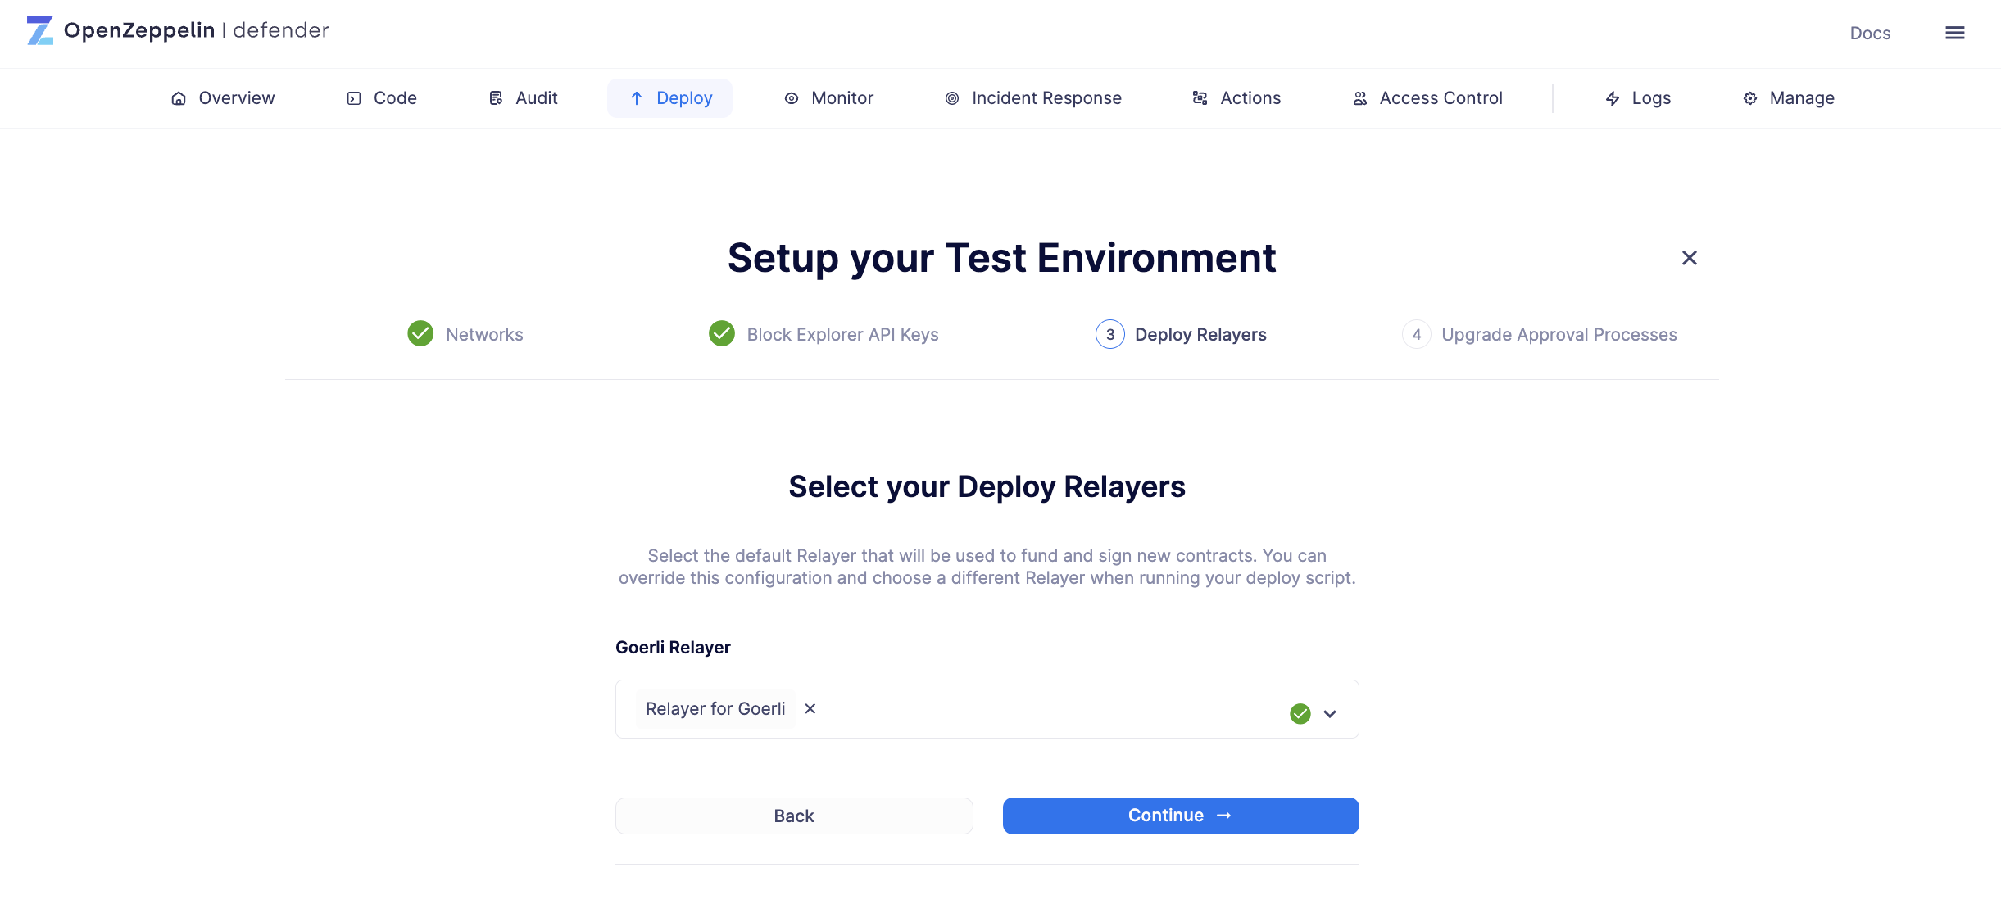The image size is (2001, 904).
Task: Open the Code tab
Action: click(x=381, y=98)
